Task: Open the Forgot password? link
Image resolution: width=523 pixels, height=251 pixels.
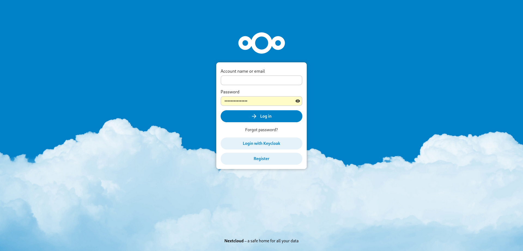Action: (x=261, y=130)
